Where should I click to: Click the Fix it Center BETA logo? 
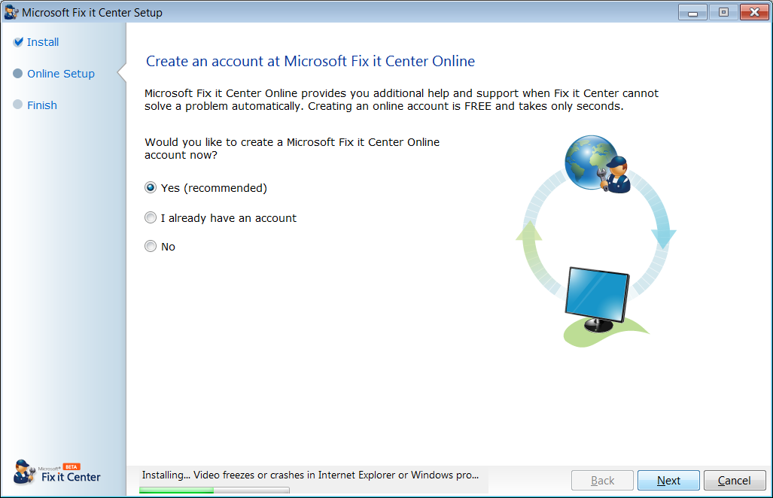[x=56, y=472]
